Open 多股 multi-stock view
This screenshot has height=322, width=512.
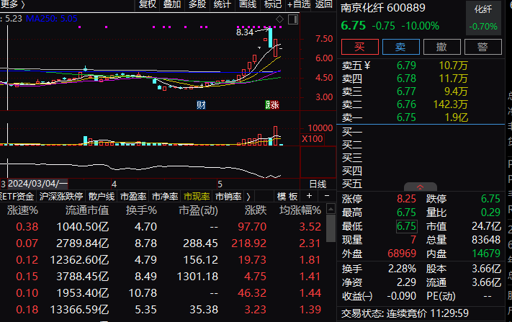click(197, 4)
